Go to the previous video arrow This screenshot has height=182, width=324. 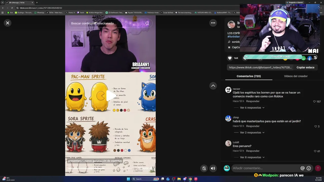pos(213,86)
